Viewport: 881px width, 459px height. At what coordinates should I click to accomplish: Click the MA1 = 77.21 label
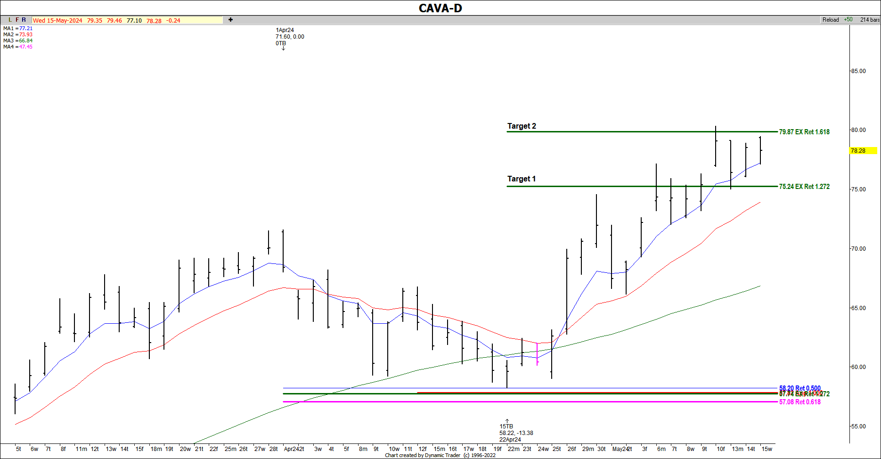[x=18, y=28]
